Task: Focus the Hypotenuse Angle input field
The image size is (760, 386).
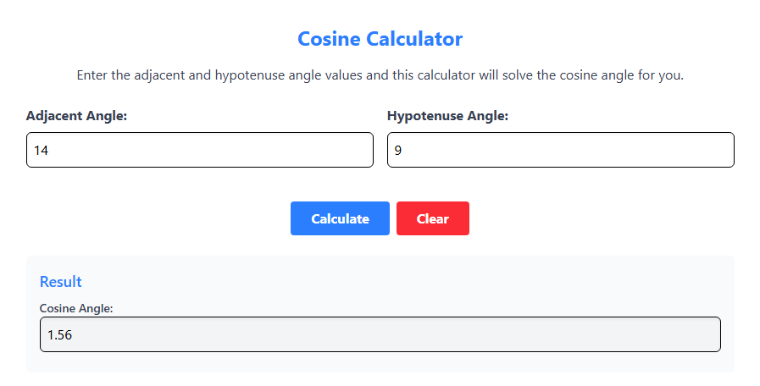Action: [560, 150]
